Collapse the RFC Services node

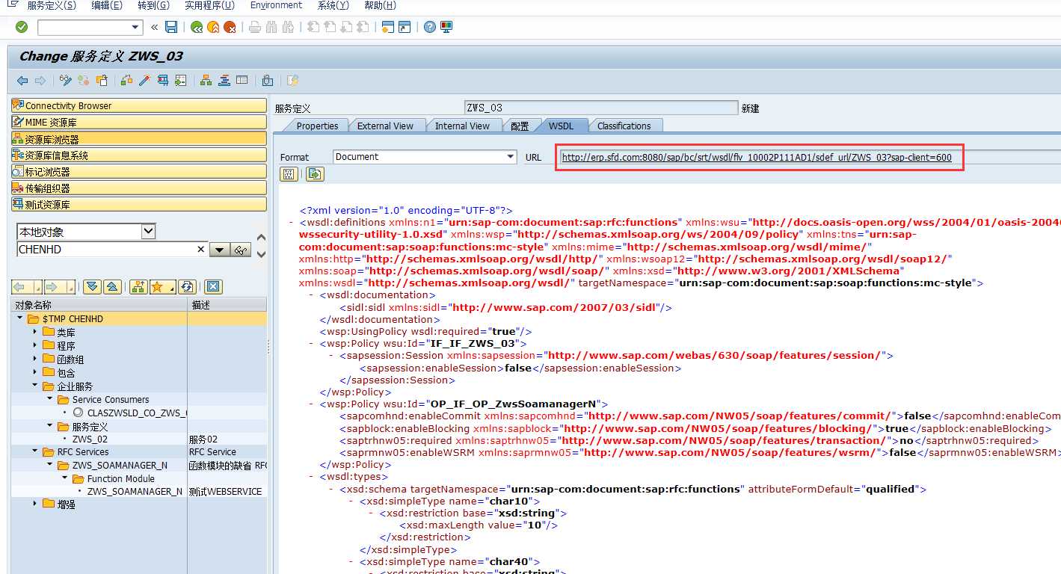coord(34,451)
